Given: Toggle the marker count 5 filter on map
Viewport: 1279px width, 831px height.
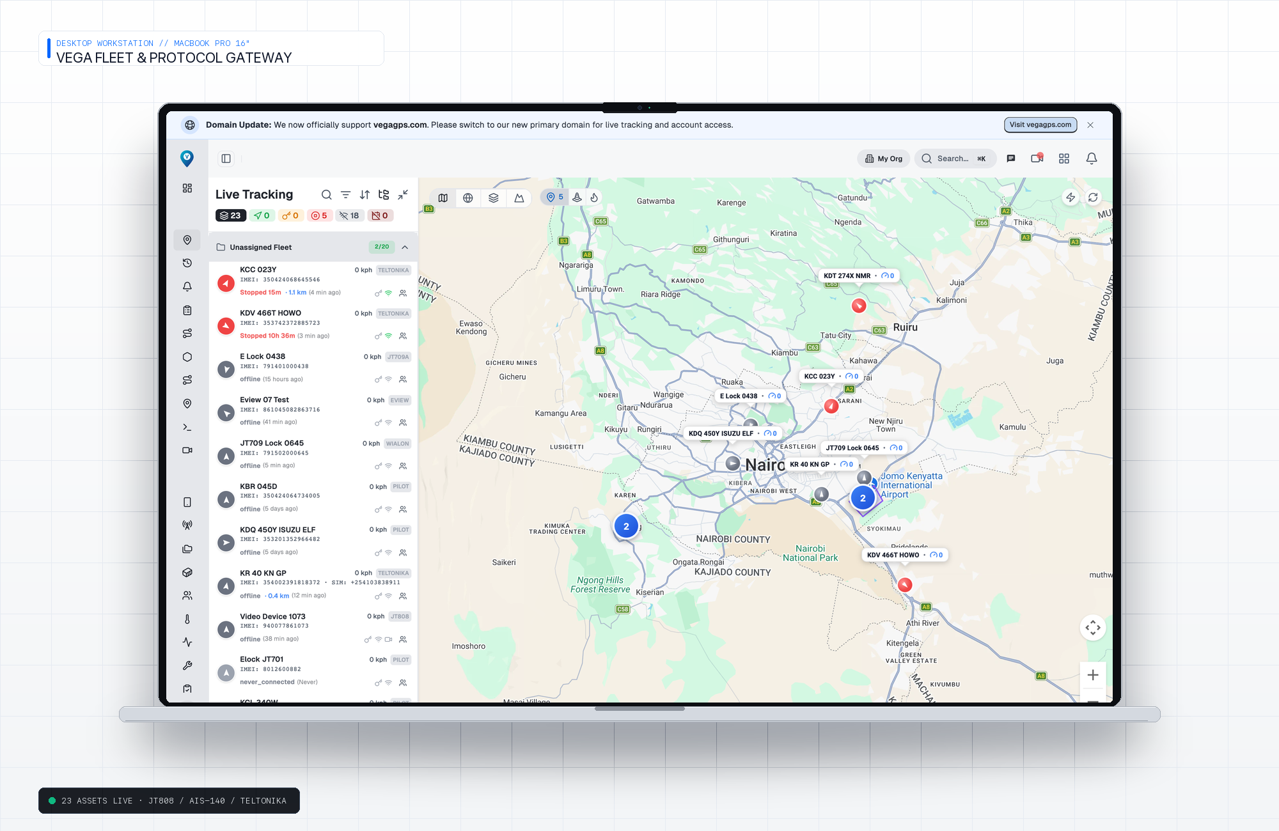Looking at the screenshot, I should pos(555,198).
